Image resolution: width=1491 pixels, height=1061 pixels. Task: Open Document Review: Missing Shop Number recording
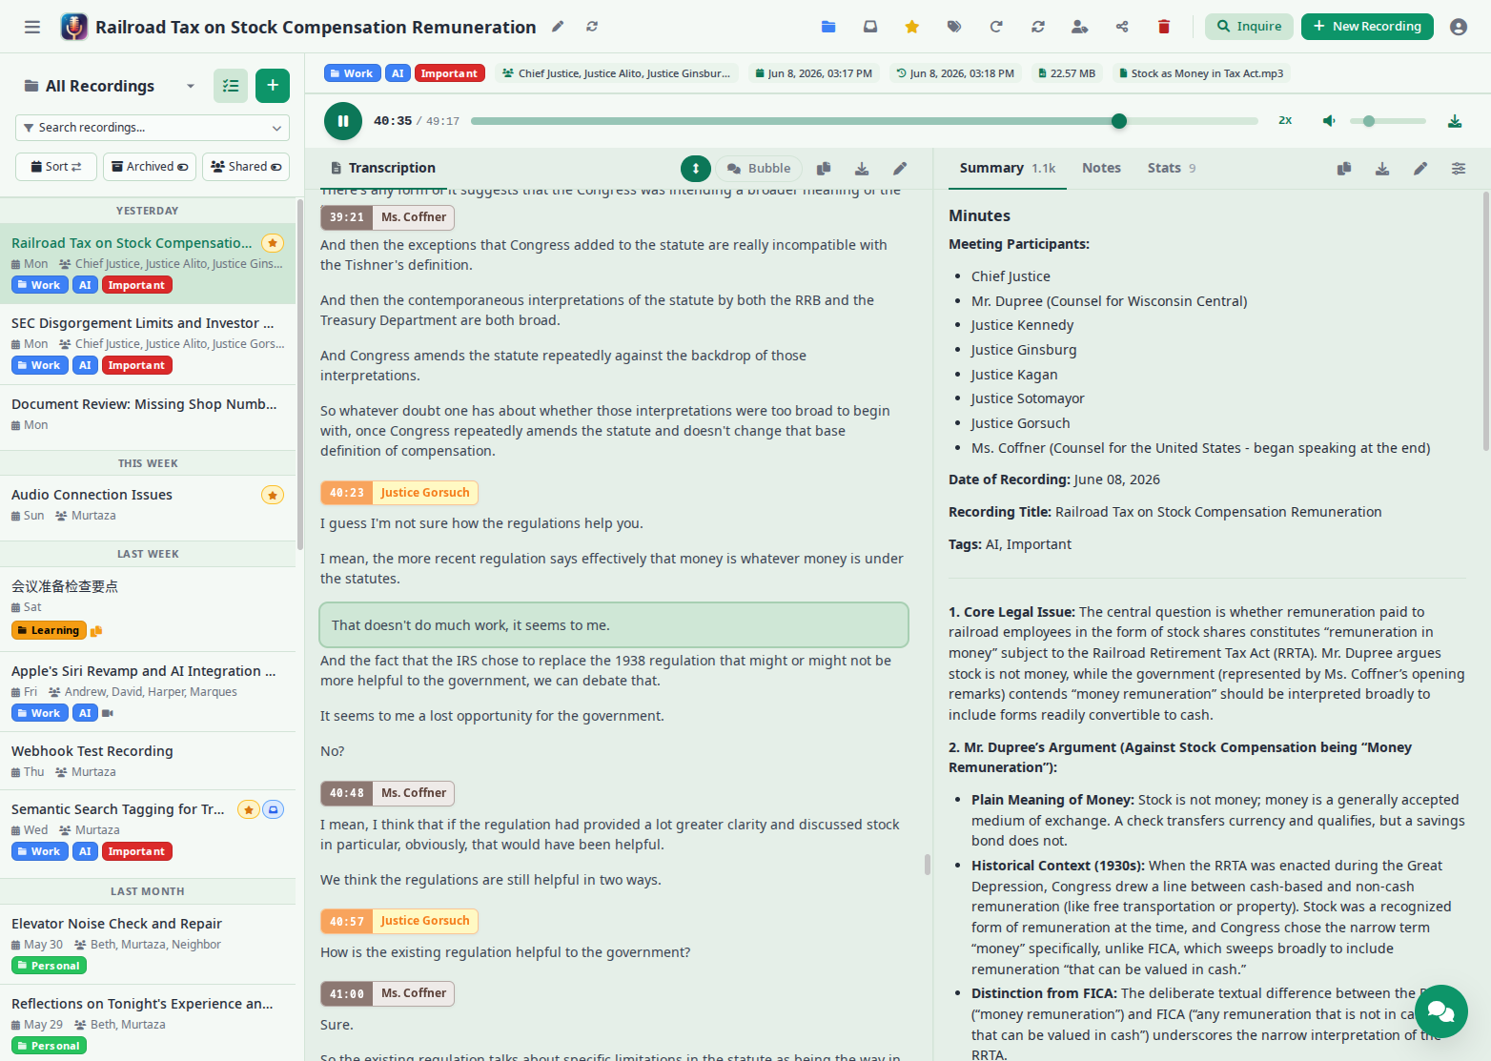[x=148, y=415]
